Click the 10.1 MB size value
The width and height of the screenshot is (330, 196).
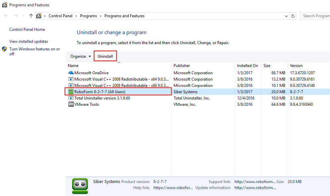pyautogui.click(x=278, y=86)
